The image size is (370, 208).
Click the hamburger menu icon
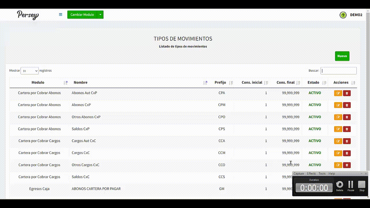pos(60,14)
